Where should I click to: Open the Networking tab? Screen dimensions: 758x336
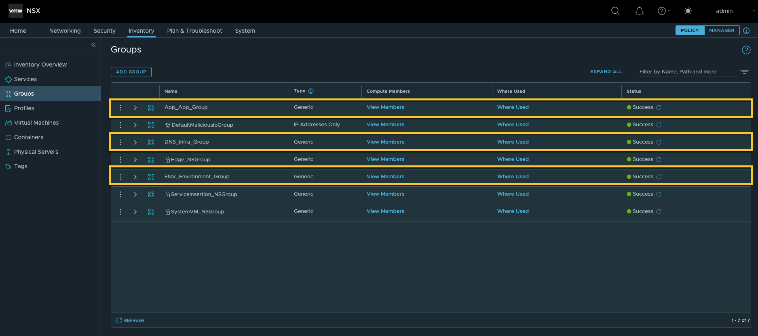(65, 31)
